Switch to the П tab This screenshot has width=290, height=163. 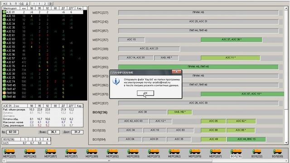[16, 4]
